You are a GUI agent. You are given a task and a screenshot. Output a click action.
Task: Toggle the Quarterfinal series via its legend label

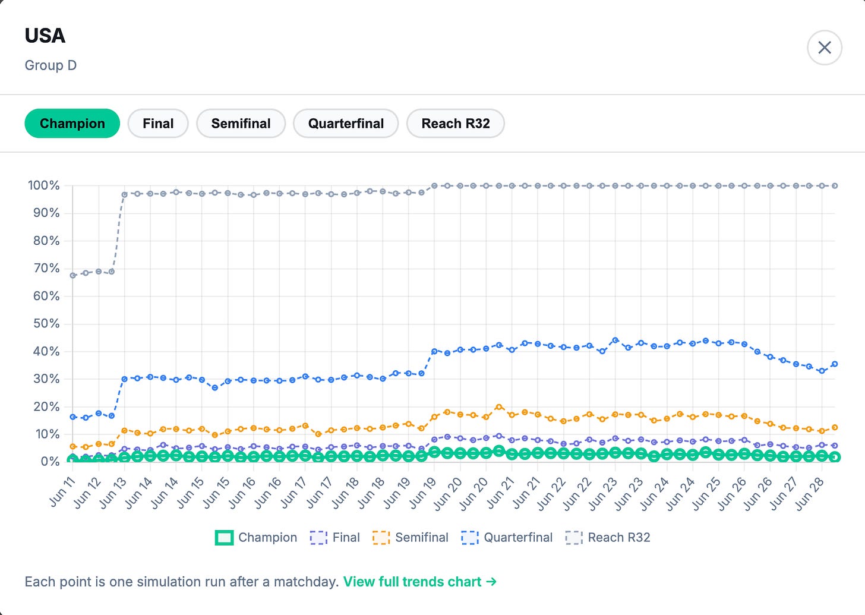pos(518,538)
